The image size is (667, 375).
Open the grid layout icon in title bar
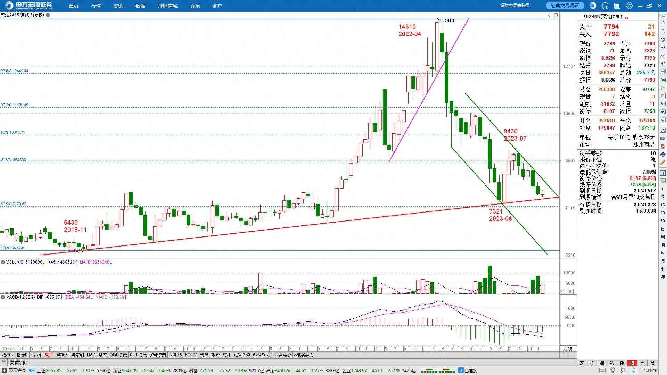(x=617, y=6)
